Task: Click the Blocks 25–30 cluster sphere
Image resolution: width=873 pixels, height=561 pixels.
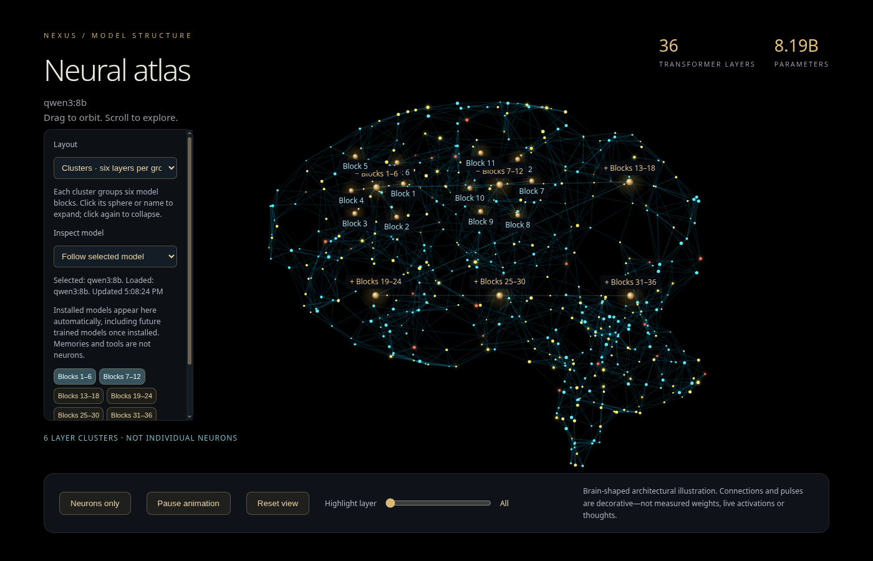Action: pyautogui.click(x=499, y=295)
